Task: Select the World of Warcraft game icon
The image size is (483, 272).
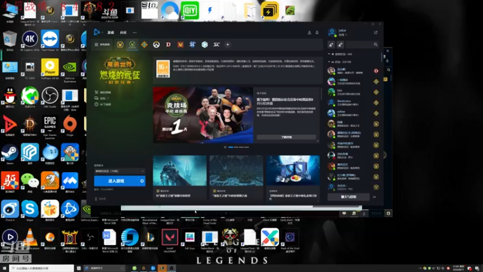Action: (x=120, y=44)
